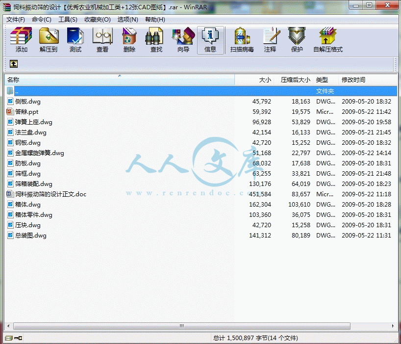This screenshot has width=401, height=344.
Task: Select the file 筛框.dwg
Action: (x=27, y=174)
